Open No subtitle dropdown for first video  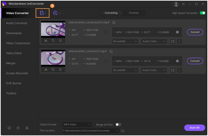[x=125, y=42]
